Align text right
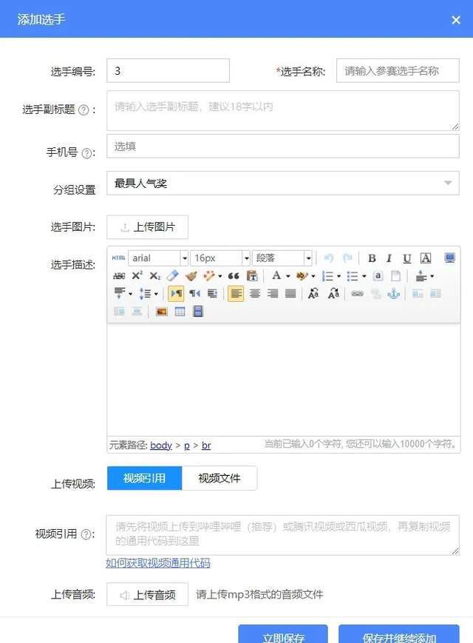Viewport: 473px width, 643px height. pyautogui.click(x=273, y=294)
